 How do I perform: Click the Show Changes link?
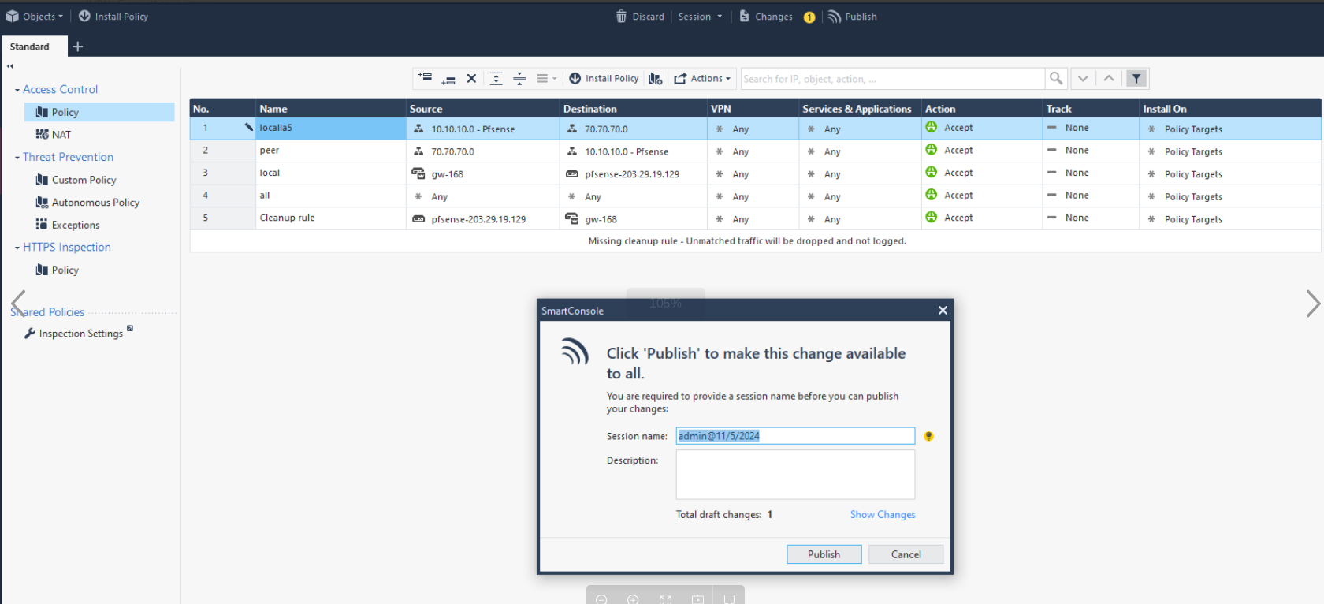coord(882,514)
